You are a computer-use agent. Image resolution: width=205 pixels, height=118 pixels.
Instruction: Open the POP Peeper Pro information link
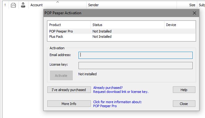tap(105, 106)
